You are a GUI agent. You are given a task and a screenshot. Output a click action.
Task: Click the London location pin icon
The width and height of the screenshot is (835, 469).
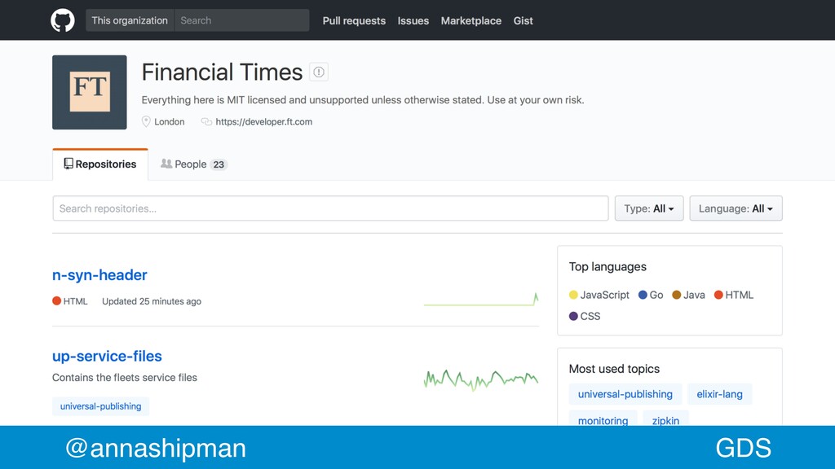tap(146, 122)
